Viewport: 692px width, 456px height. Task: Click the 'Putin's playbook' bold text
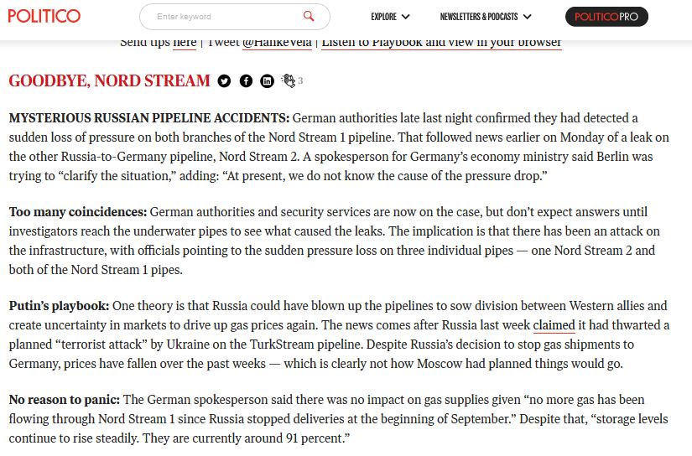point(59,306)
